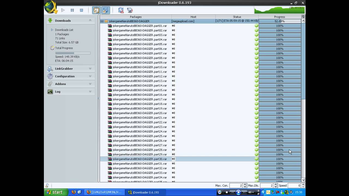
Task: Expand the Configuration panel chevron
Action: coord(90,76)
